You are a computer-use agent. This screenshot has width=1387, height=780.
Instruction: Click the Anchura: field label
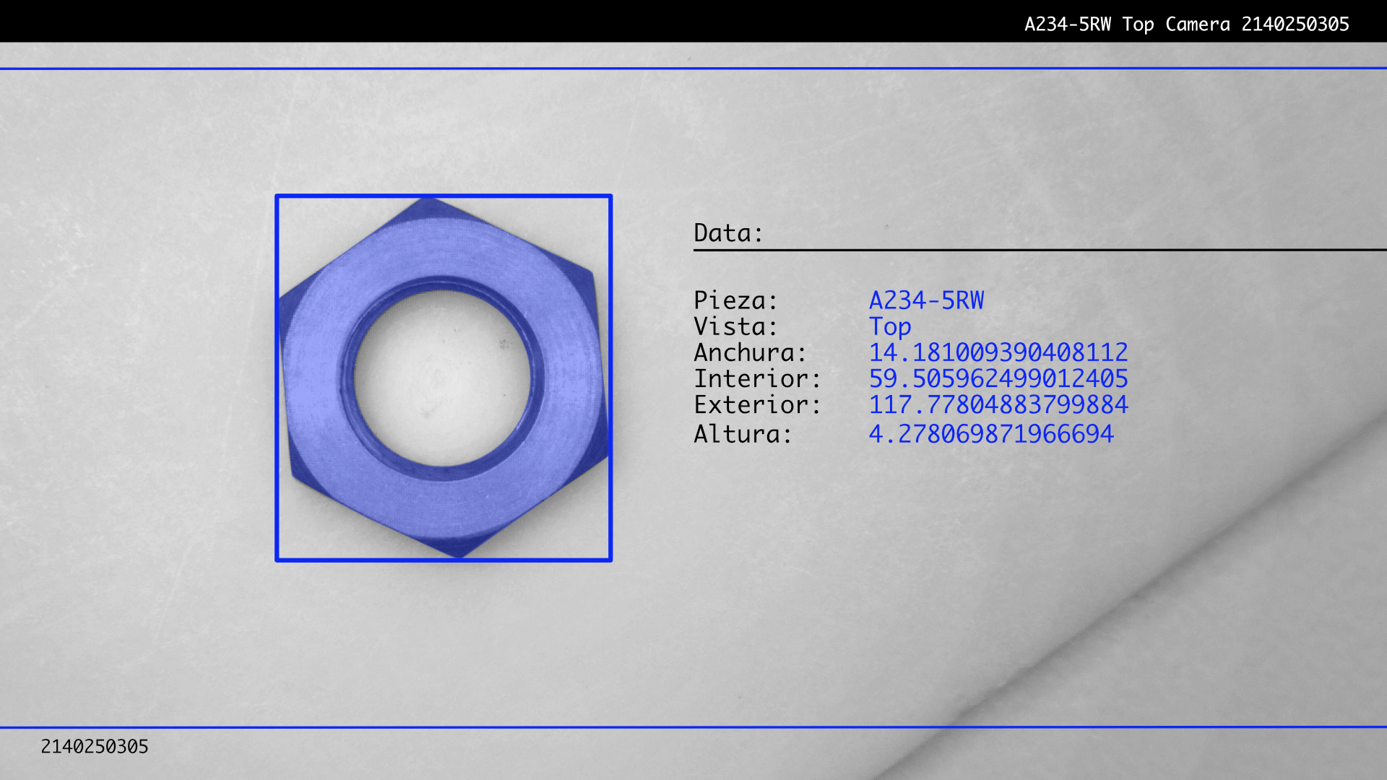click(749, 352)
